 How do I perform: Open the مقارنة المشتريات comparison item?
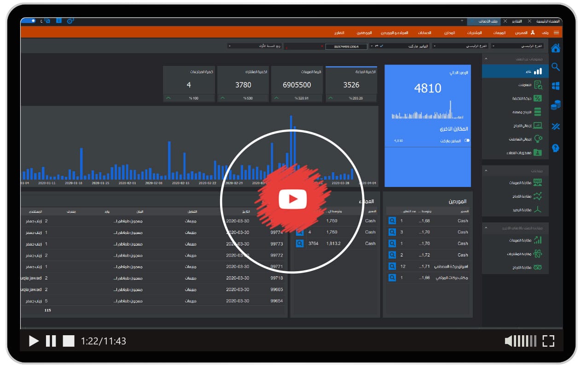tap(515, 254)
